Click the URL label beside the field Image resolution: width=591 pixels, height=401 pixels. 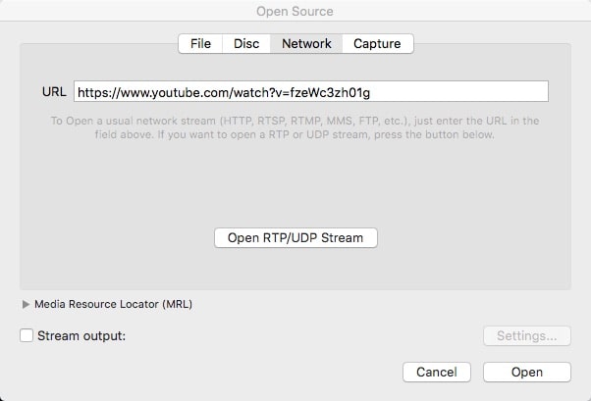[53, 91]
